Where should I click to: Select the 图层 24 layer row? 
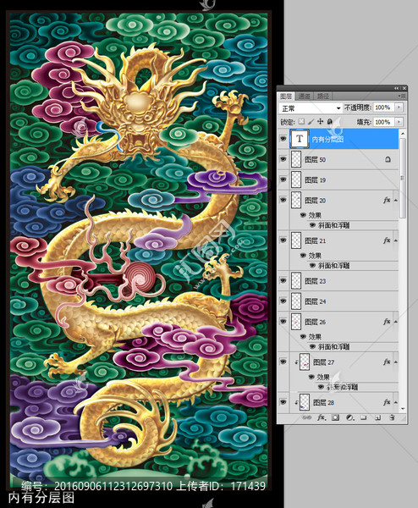pyautogui.click(x=338, y=301)
